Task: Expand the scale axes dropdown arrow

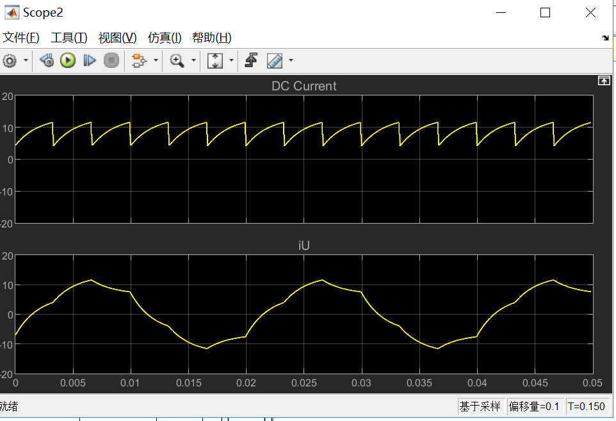Action: (x=231, y=60)
